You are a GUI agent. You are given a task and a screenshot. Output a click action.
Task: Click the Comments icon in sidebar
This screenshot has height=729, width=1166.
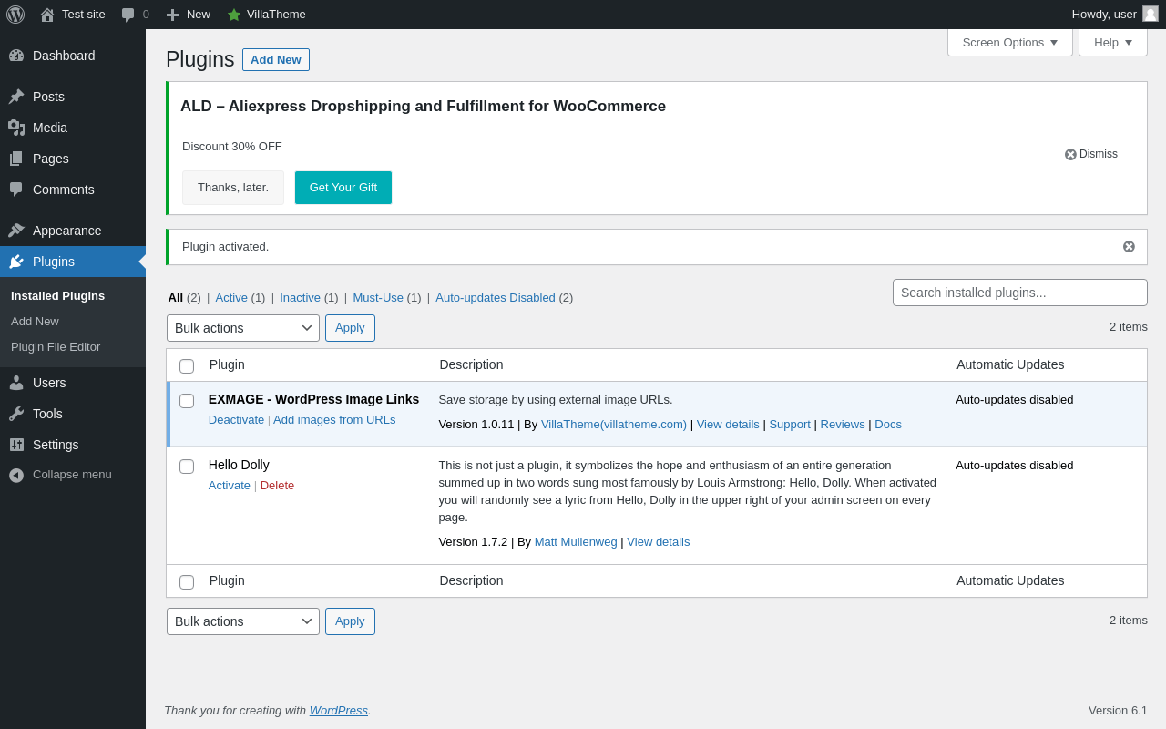[16, 190]
